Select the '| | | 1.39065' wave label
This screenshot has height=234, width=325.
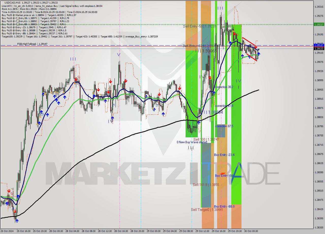pyautogui.click(x=206, y=51)
